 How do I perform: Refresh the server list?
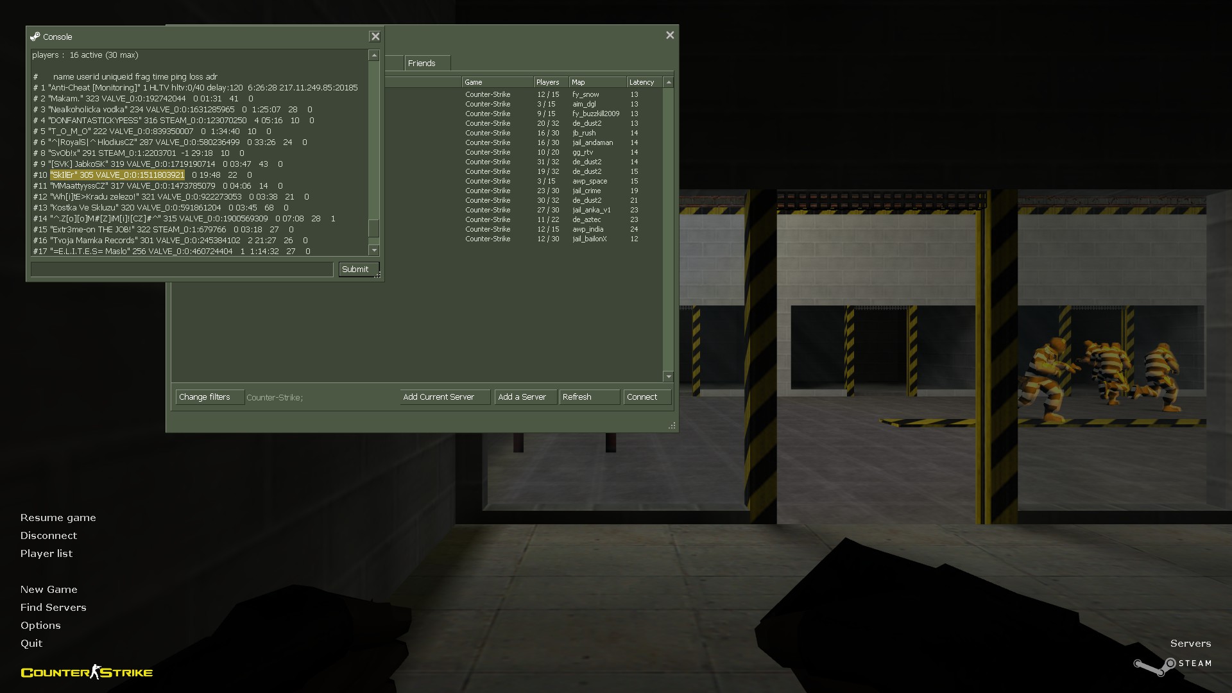589,397
